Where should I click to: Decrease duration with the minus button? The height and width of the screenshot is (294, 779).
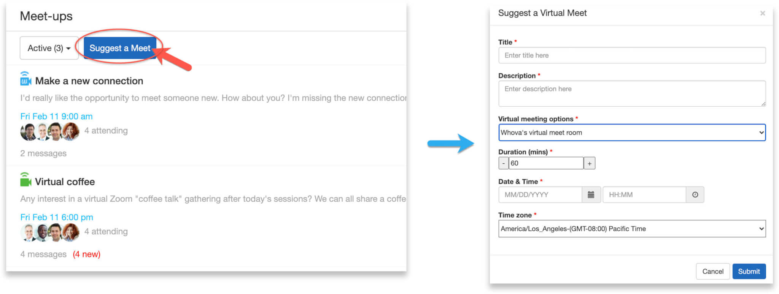point(503,163)
